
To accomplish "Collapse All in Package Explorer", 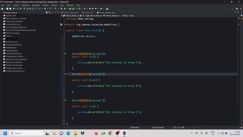I will point(46,13).
